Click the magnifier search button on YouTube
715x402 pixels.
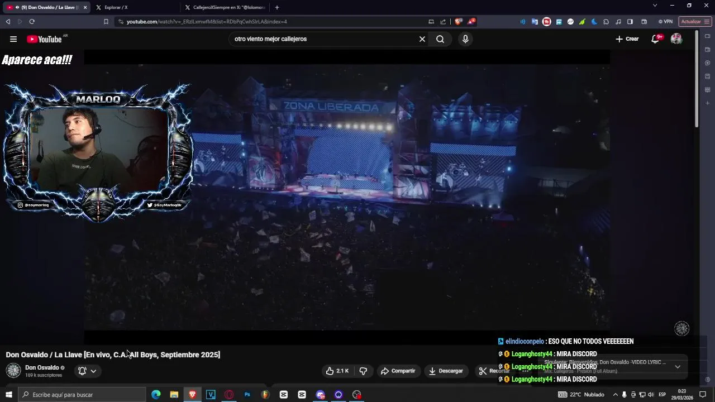440,39
